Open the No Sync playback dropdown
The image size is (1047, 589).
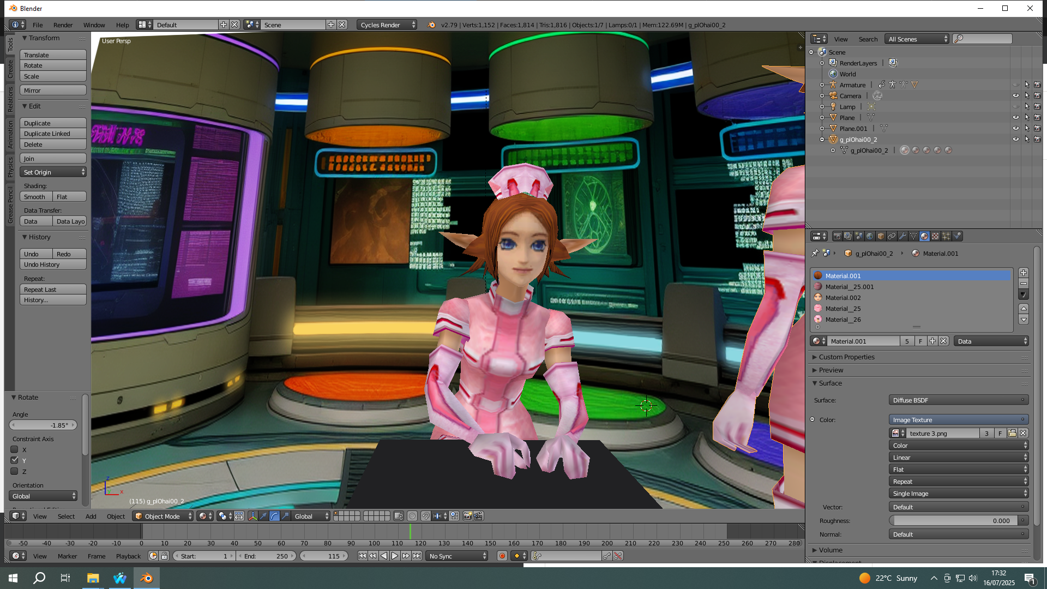point(457,556)
